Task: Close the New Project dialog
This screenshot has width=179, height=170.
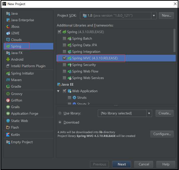Action: click(x=175, y=4)
